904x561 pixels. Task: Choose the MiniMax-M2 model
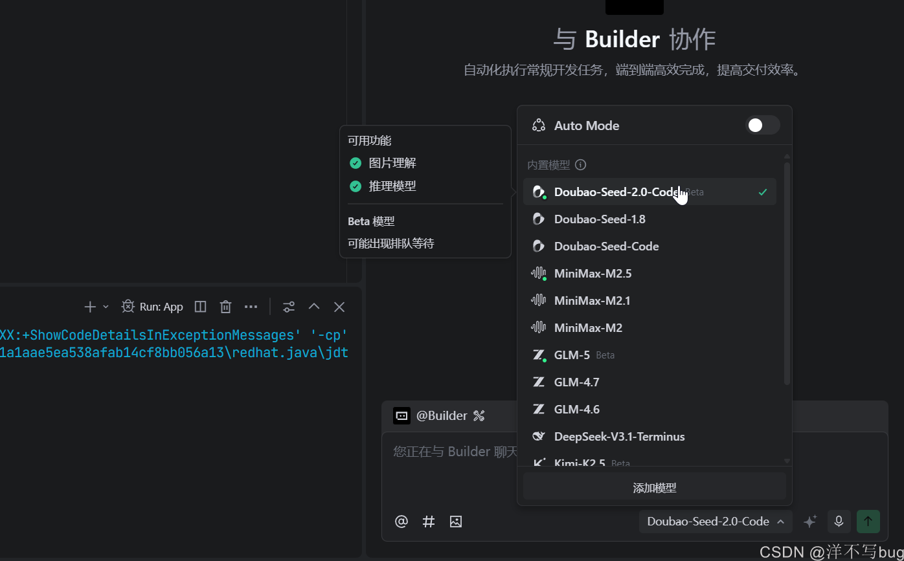point(650,328)
